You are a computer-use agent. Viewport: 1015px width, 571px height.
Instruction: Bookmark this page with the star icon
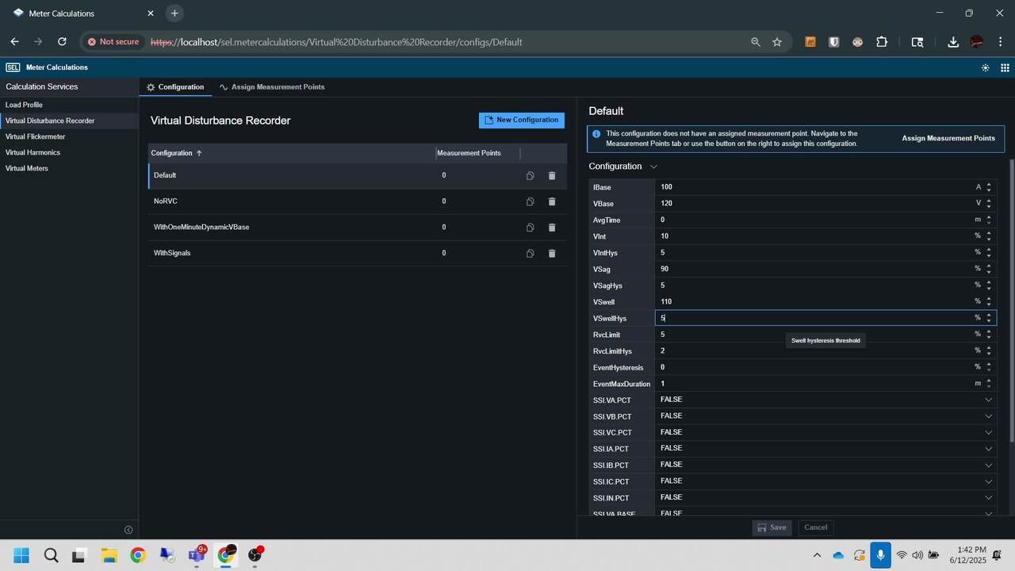pyautogui.click(x=777, y=42)
